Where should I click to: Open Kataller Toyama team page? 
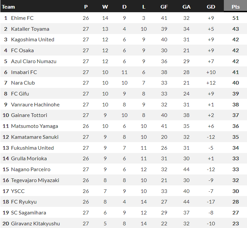click(30, 29)
